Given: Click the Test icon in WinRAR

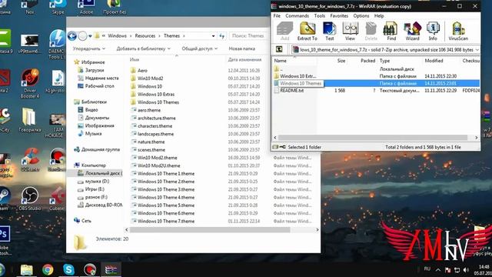Looking at the screenshot, I should click(x=330, y=32).
